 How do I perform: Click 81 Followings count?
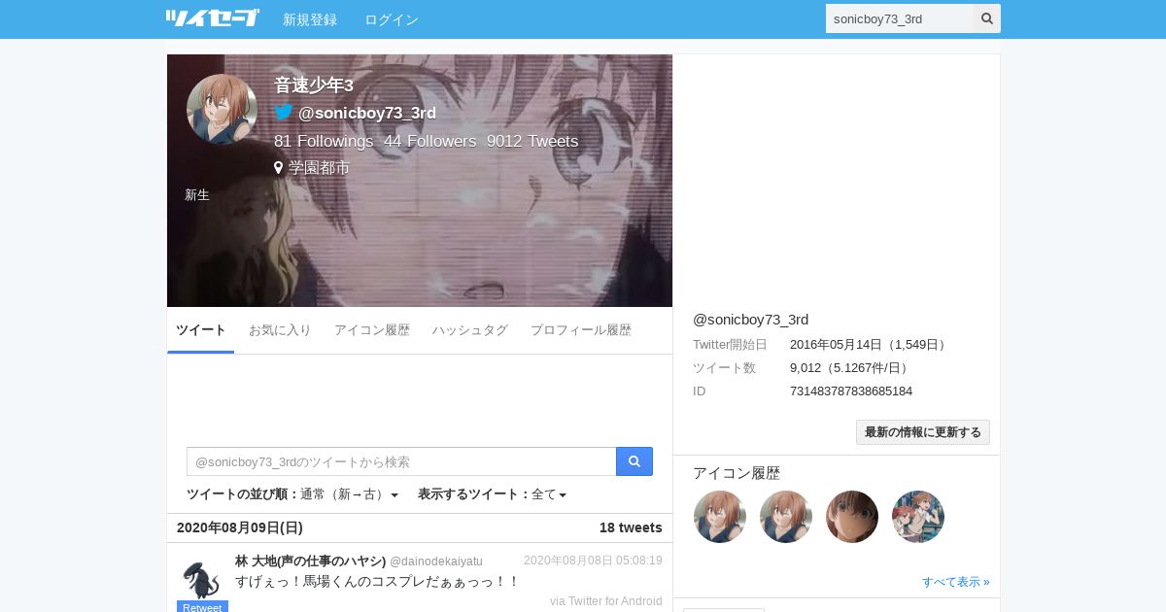click(x=324, y=141)
